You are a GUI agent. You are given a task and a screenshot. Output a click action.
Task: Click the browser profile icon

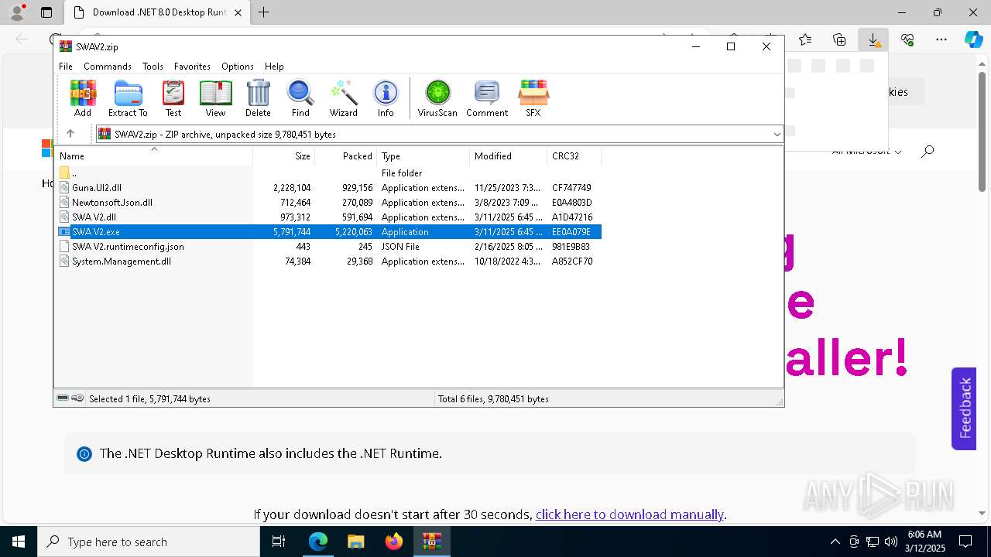coord(17,12)
